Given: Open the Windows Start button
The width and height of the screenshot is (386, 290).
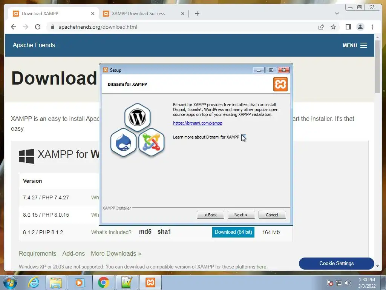Looking at the screenshot, I should [10, 282].
